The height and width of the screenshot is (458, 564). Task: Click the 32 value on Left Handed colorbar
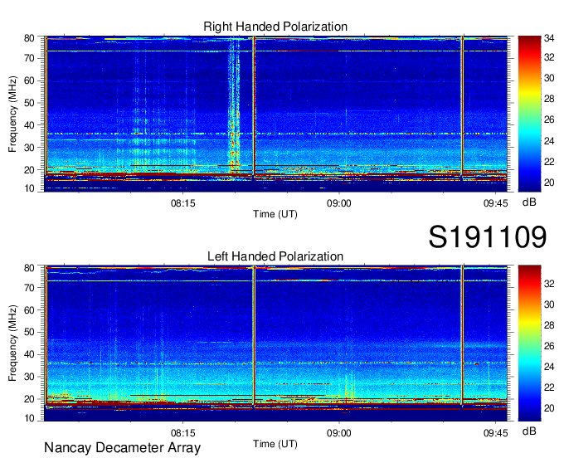(x=549, y=284)
